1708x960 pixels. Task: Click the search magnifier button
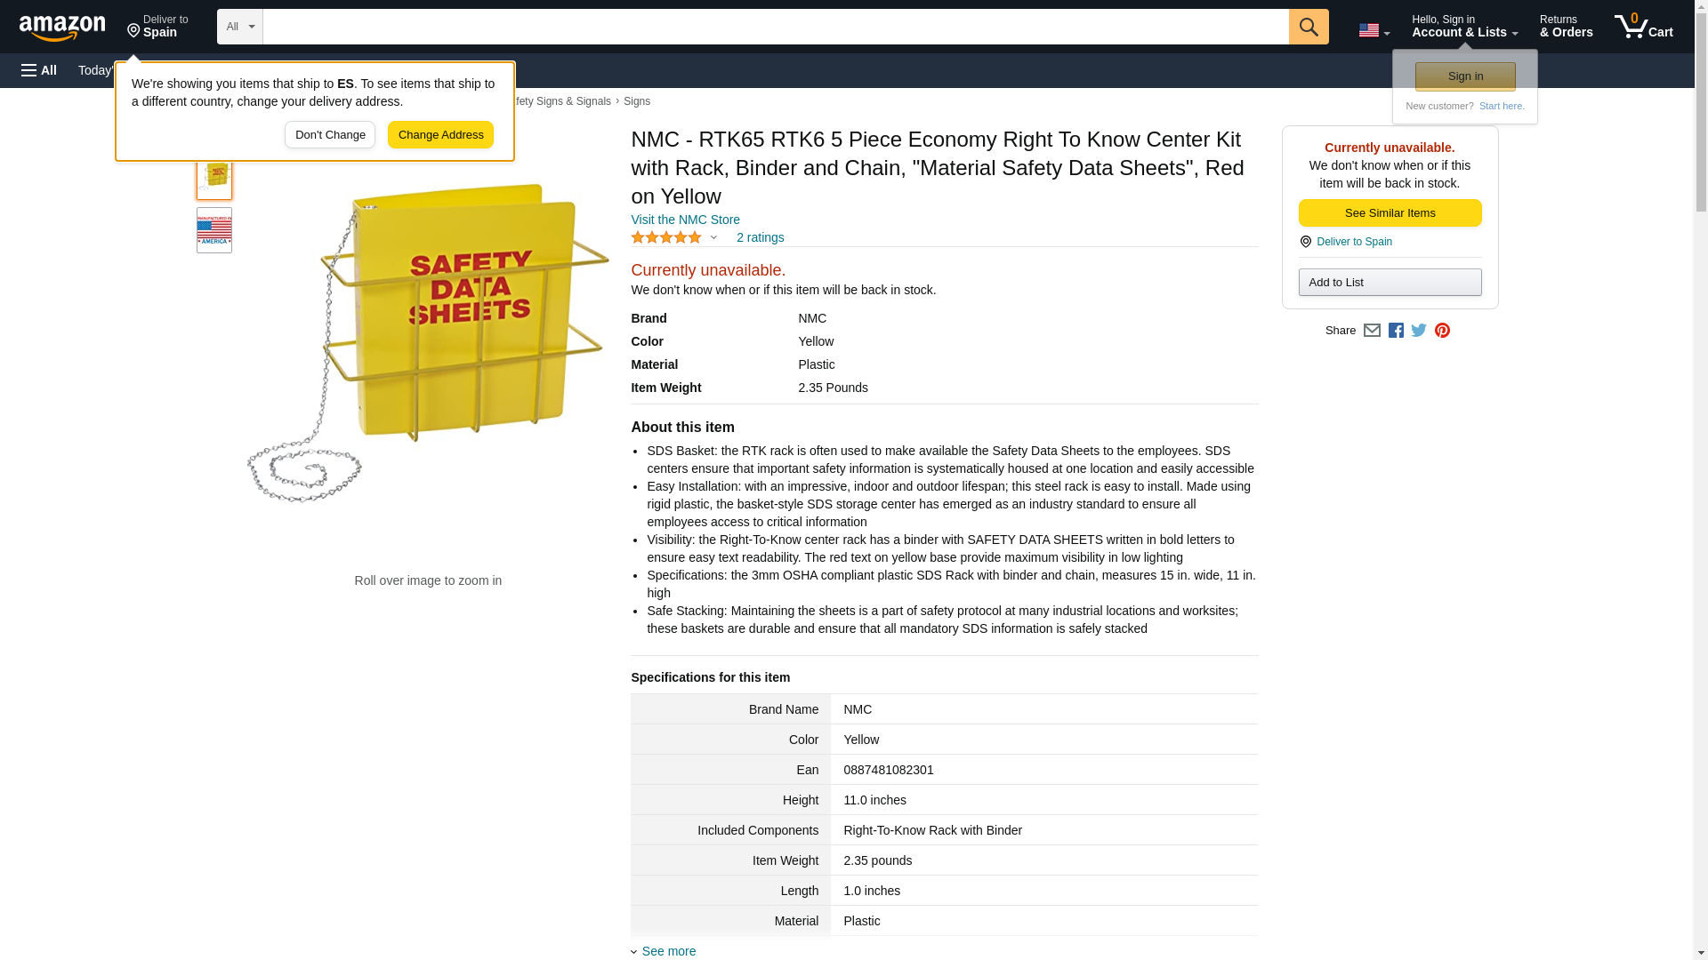[1308, 27]
